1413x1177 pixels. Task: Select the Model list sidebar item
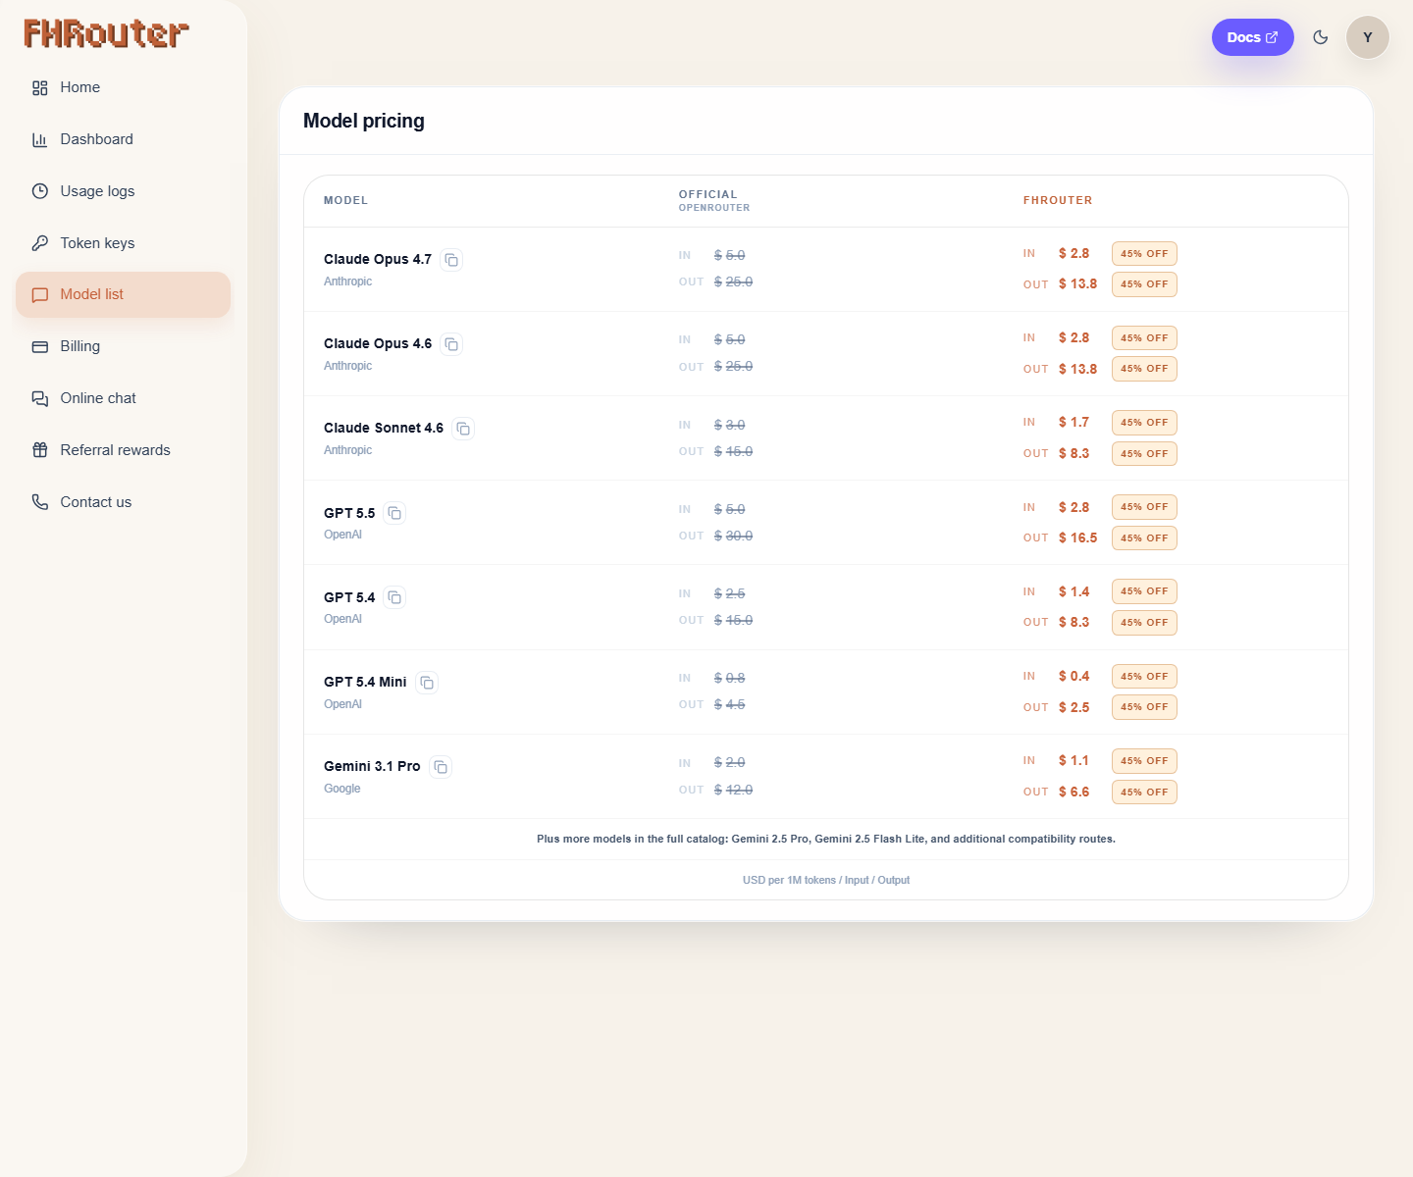(x=123, y=294)
